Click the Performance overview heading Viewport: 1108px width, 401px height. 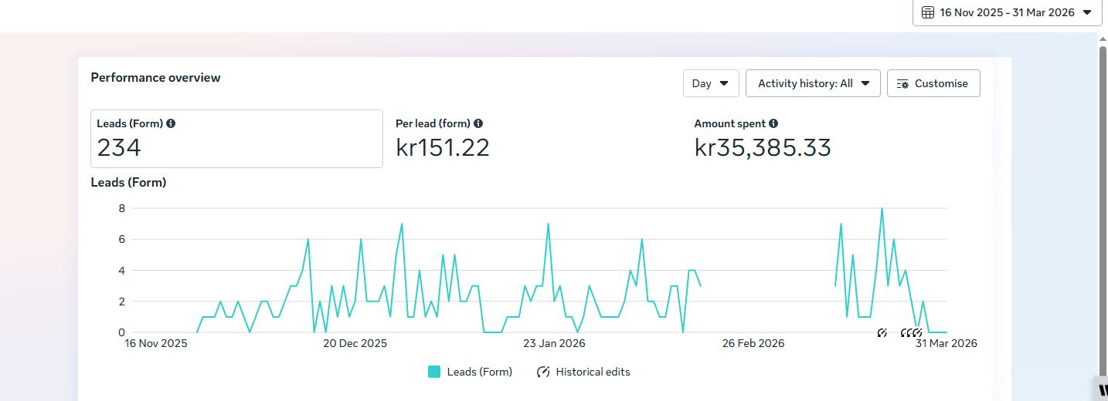[x=155, y=77]
